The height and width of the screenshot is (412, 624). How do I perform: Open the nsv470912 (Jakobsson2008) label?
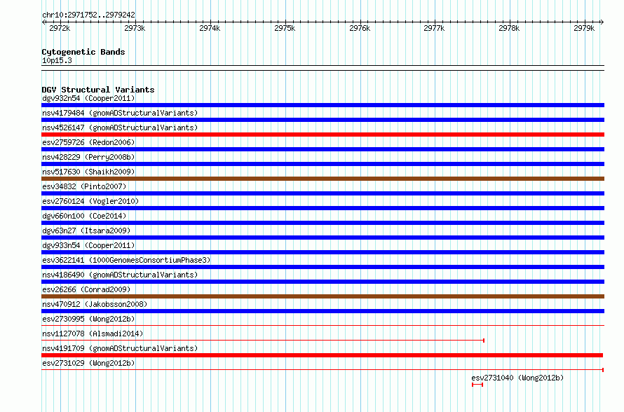(x=95, y=304)
